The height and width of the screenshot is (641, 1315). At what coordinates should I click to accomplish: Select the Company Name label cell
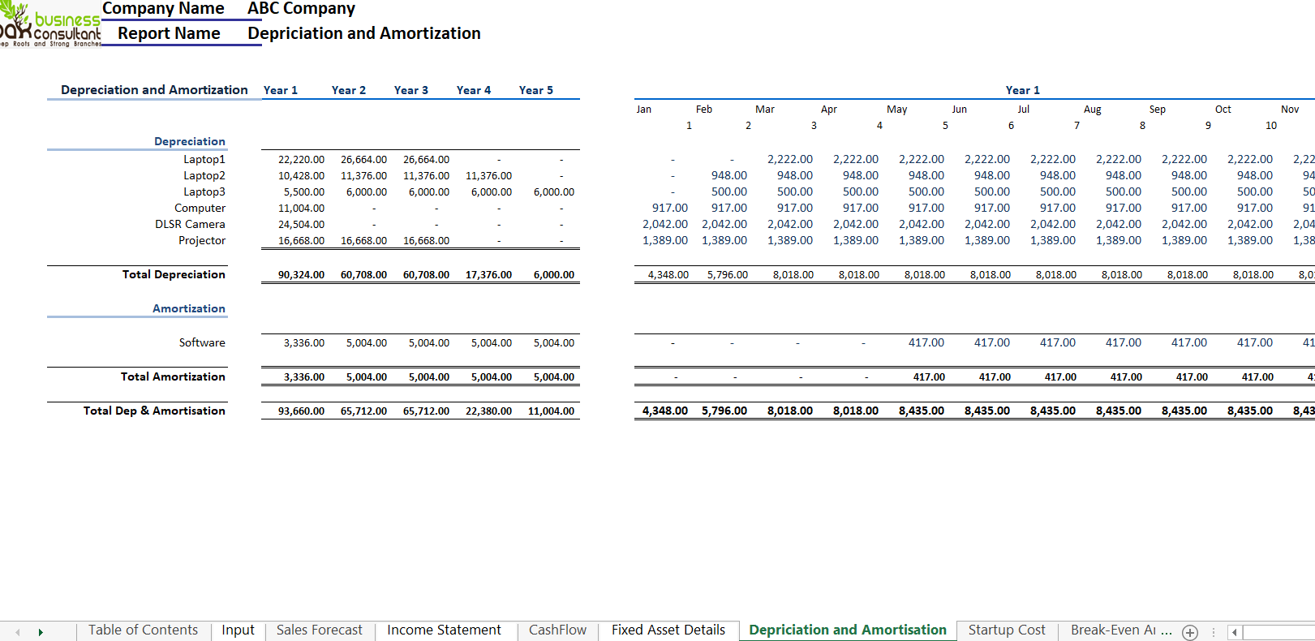coord(163,9)
